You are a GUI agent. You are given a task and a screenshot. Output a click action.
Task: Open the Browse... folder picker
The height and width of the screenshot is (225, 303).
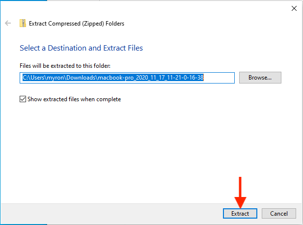click(x=260, y=78)
